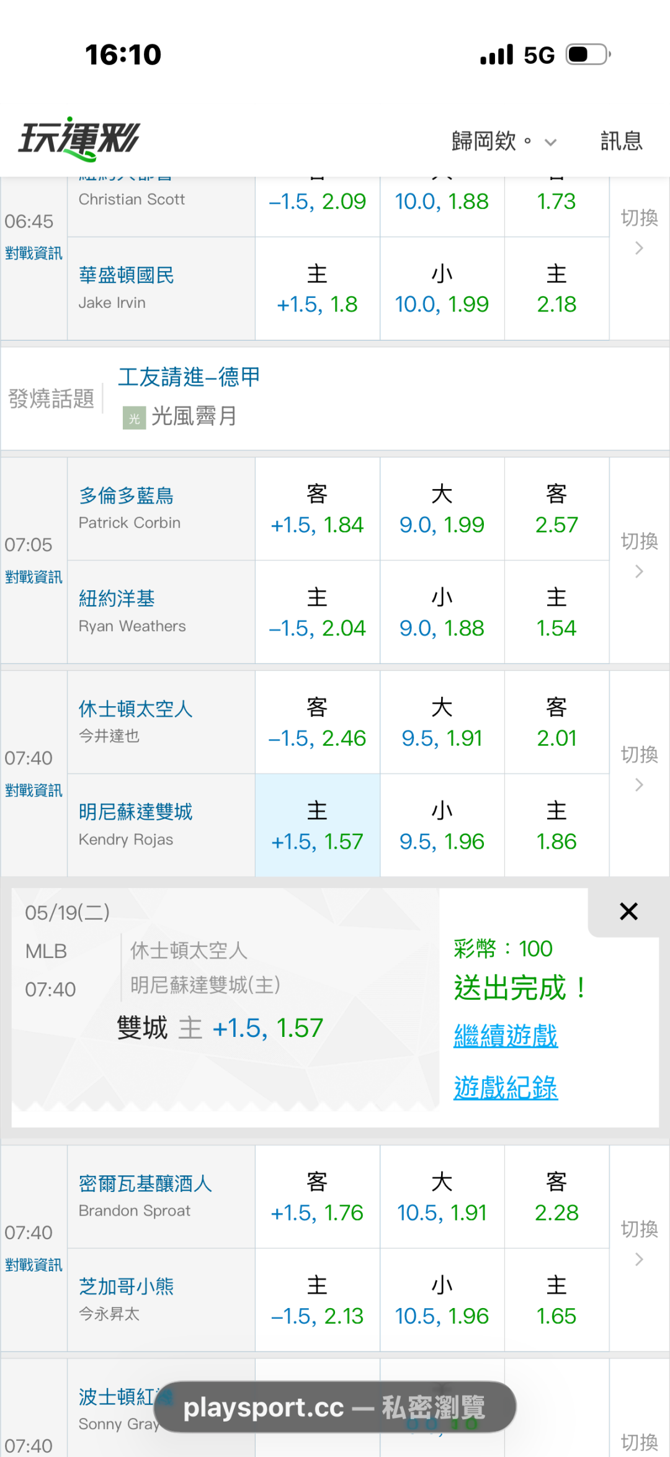Pick the over 9.0, 1.99 total for Blue Jays game
The height and width of the screenshot is (1457, 670).
pos(442,509)
